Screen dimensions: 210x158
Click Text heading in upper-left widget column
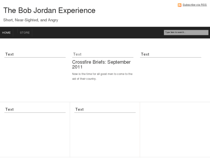tap(9, 54)
